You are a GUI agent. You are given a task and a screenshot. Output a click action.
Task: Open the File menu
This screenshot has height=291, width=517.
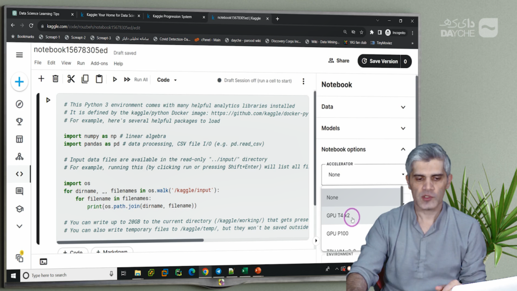pyautogui.click(x=38, y=62)
